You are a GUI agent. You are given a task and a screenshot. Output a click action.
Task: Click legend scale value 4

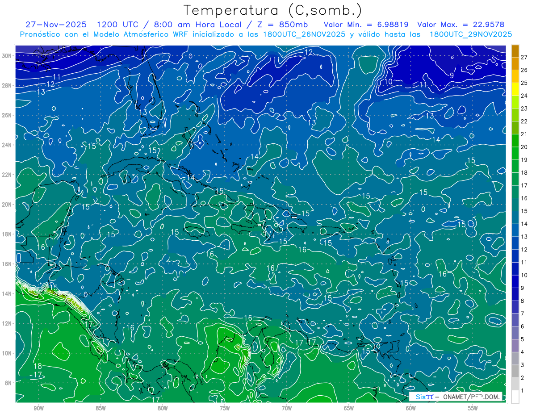[523, 352]
